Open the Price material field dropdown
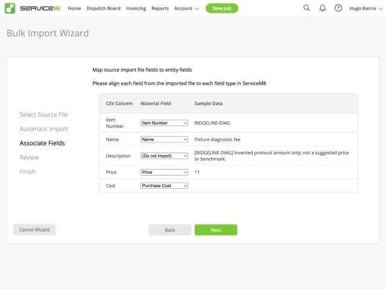This screenshot has height=289, width=386. pyautogui.click(x=164, y=173)
